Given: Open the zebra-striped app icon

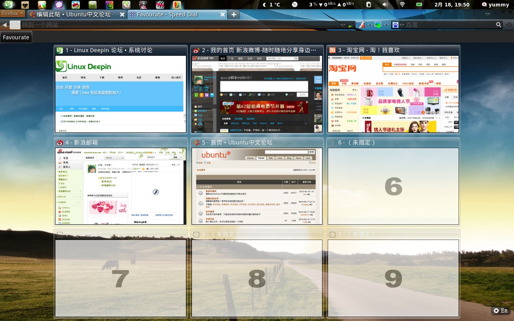Looking at the screenshot, I should click(160, 5).
